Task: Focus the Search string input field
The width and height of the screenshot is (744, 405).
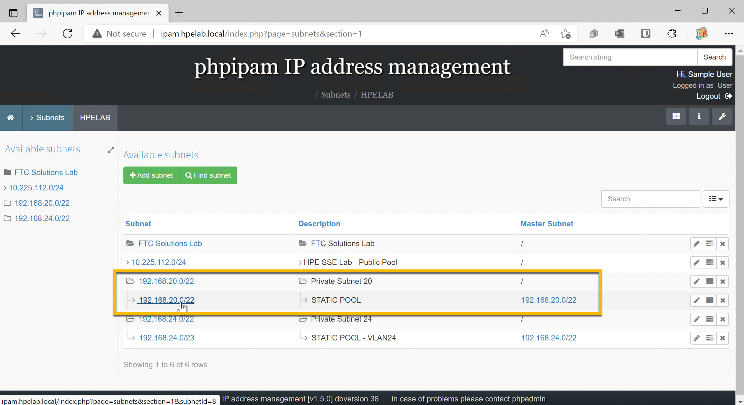Action: point(630,57)
